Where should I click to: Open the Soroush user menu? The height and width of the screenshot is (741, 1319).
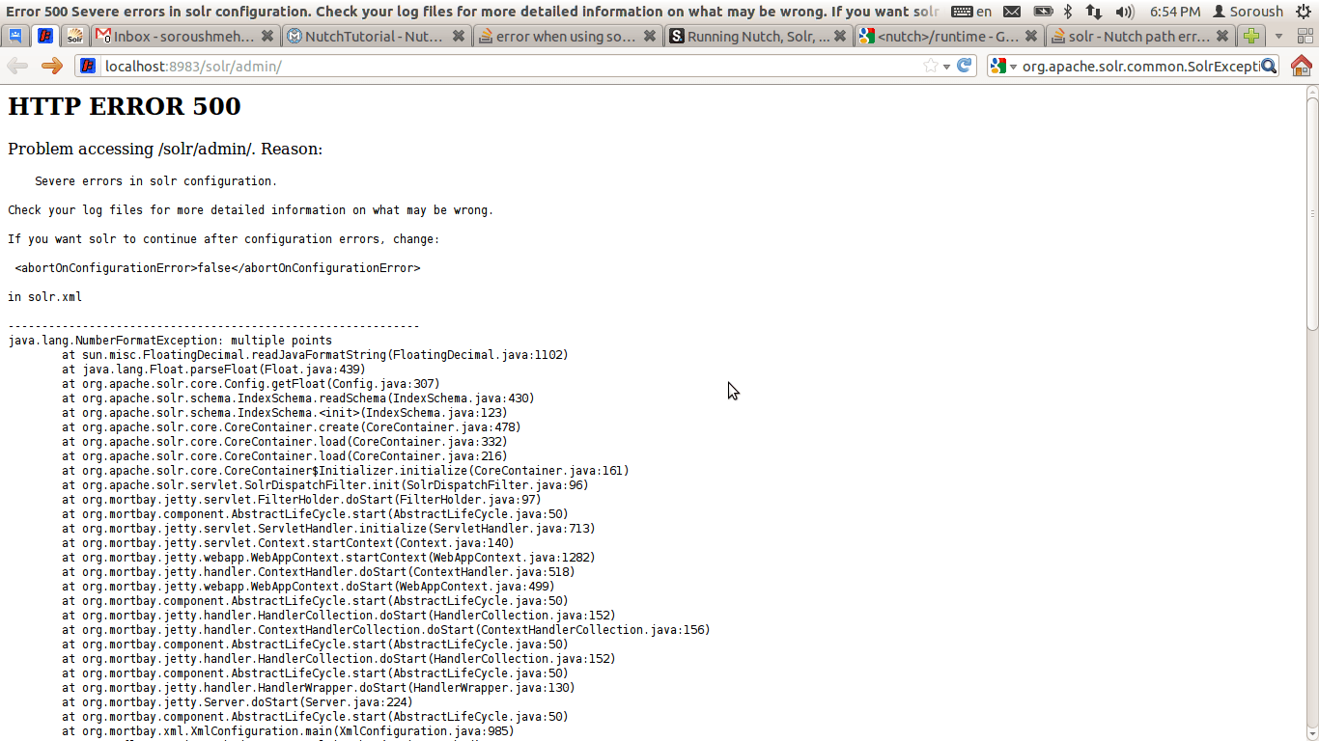click(1248, 12)
